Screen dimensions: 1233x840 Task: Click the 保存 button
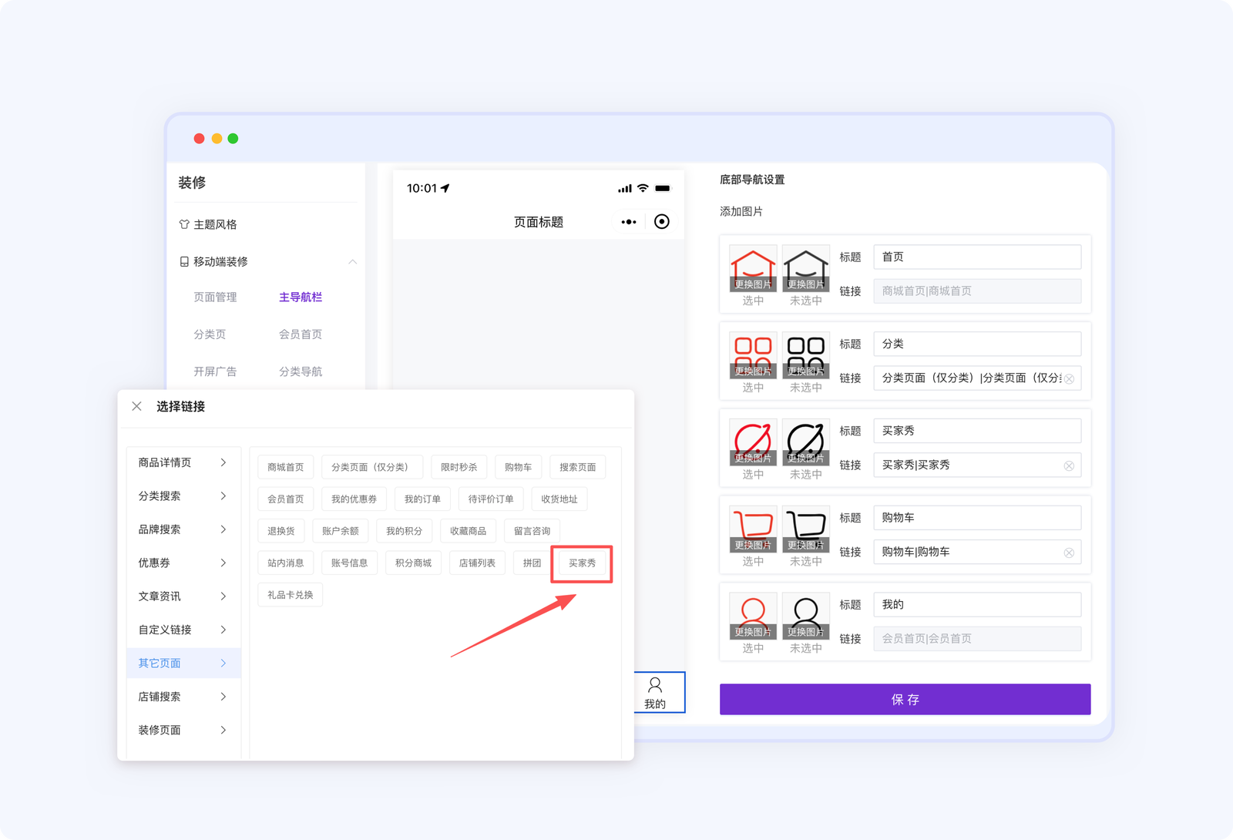click(905, 699)
